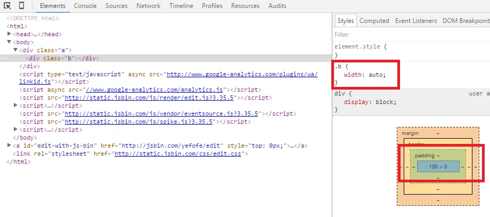Screen dimensions: 490x217
Task: Activate the inspect element cursor icon
Action: click(7, 6)
